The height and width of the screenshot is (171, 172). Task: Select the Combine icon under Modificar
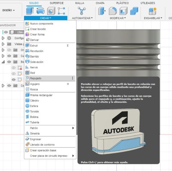pyautogui.click(x=134, y=11)
